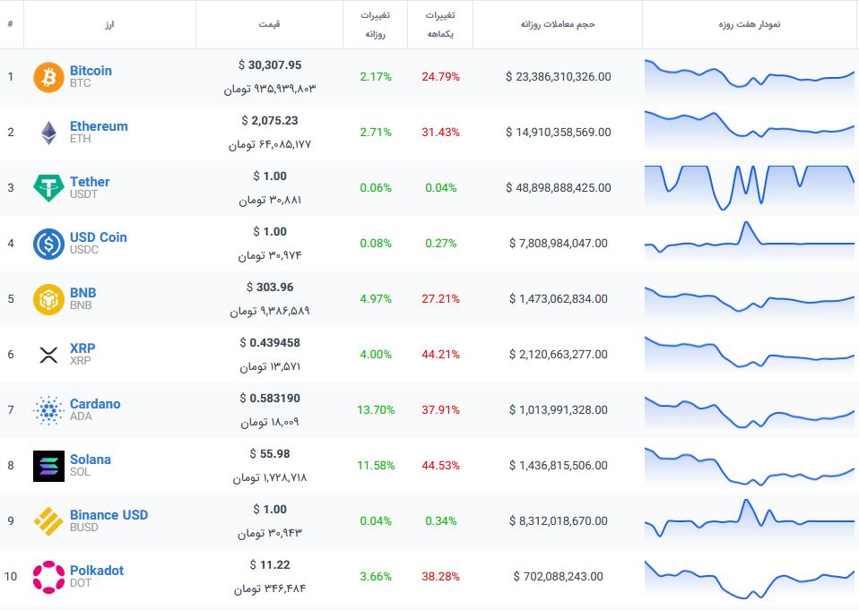The height and width of the screenshot is (610, 859).
Task: Click Polkadot volume $ 702,088,243.00
Action: (559, 577)
